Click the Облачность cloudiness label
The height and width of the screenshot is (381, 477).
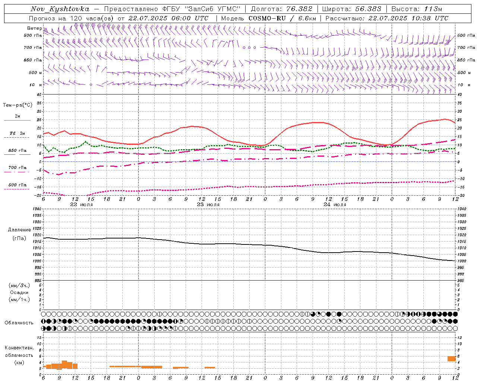pos(19,323)
